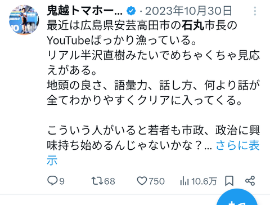Click the bold 石丸 keyword in the tweet
This screenshot has height=205, width=270.
click(x=193, y=25)
